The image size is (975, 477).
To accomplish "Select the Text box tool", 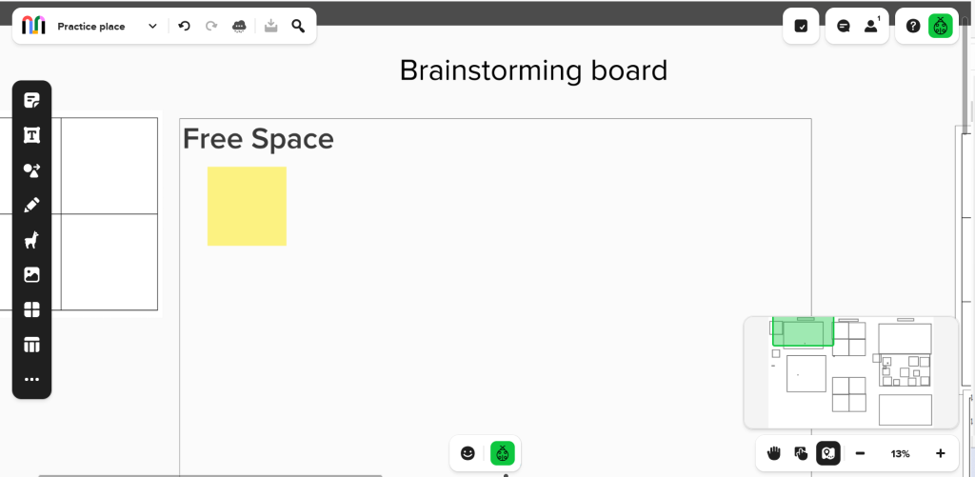I will (31, 135).
